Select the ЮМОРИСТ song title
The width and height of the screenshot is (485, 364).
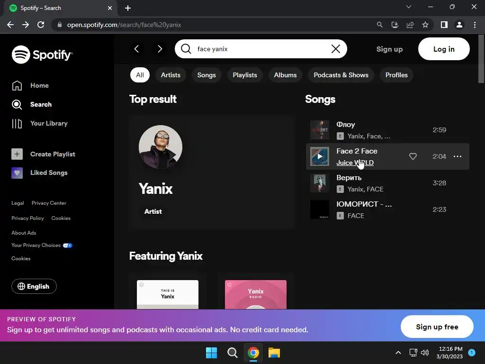click(x=364, y=204)
